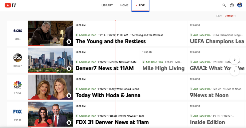Select Today With Hoda & Jenna title
246x128 pixels.
point(108,95)
